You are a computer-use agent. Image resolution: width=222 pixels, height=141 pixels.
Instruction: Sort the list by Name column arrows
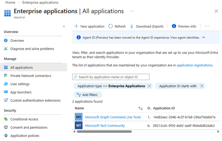140,109
